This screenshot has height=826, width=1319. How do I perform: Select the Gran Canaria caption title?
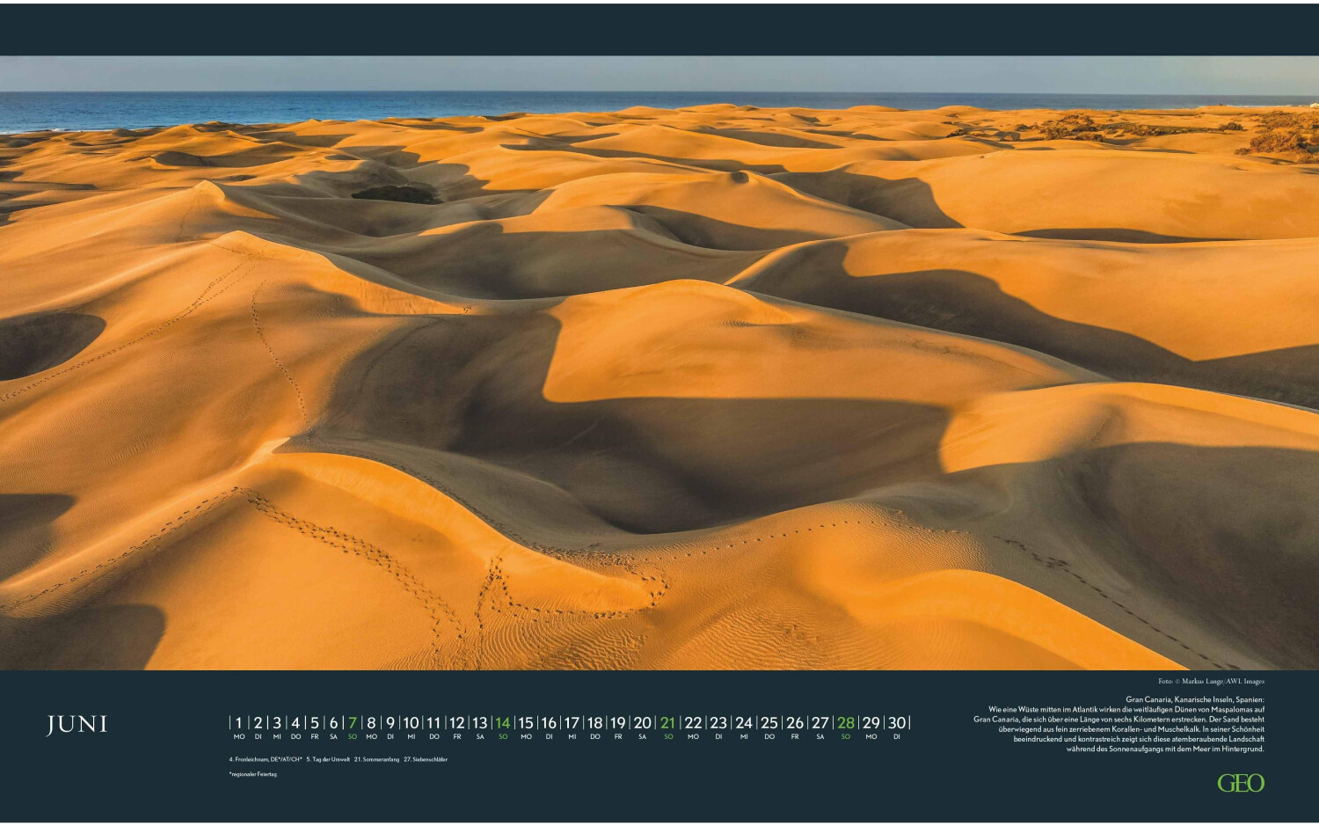[x=1194, y=699]
